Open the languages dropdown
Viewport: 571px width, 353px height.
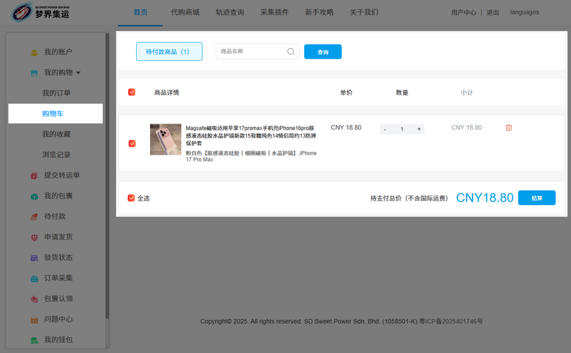[x=524, y=12]
